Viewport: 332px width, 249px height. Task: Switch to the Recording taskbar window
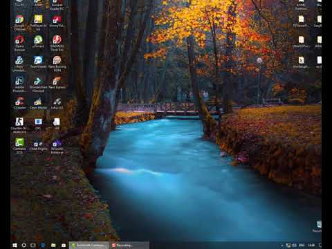[x=129, y=246]
